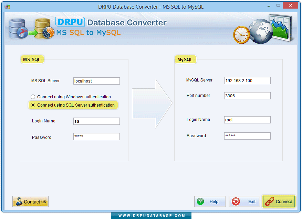The width and height of the screenshot is (302, 219).
Task: Focus the MS SQL Login Name field with sa
Action: [x=96, y=121]
